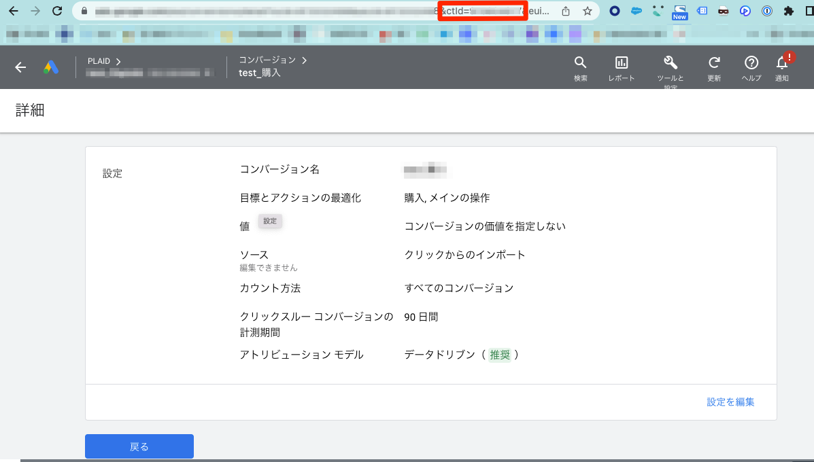The image size is (814, 462).
Task: Click the 90 日間 value
Action: pyautogui.click(x=421, y=317)
